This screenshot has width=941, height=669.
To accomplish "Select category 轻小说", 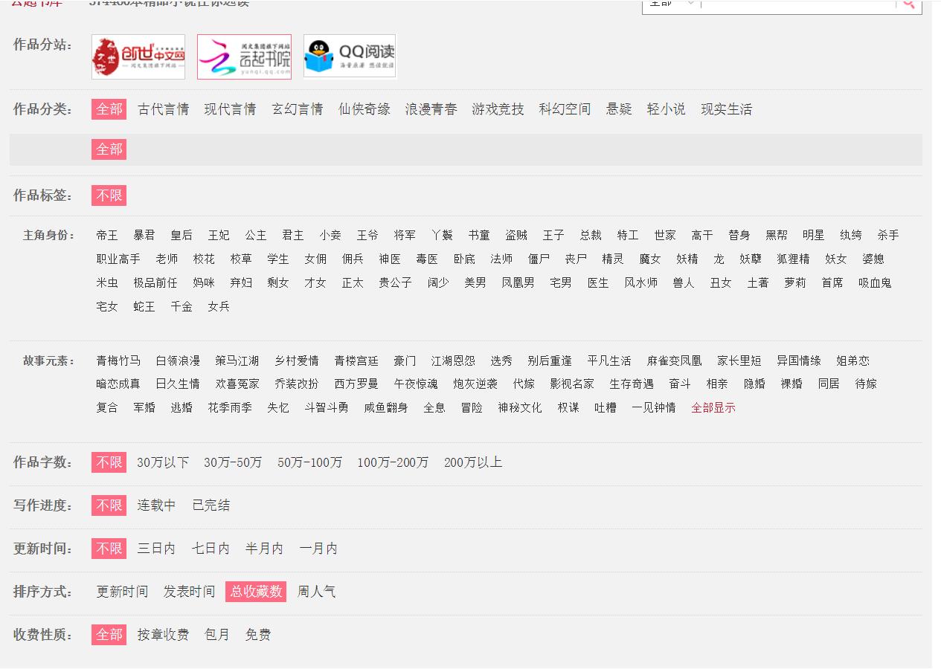I will coord(667,109).
